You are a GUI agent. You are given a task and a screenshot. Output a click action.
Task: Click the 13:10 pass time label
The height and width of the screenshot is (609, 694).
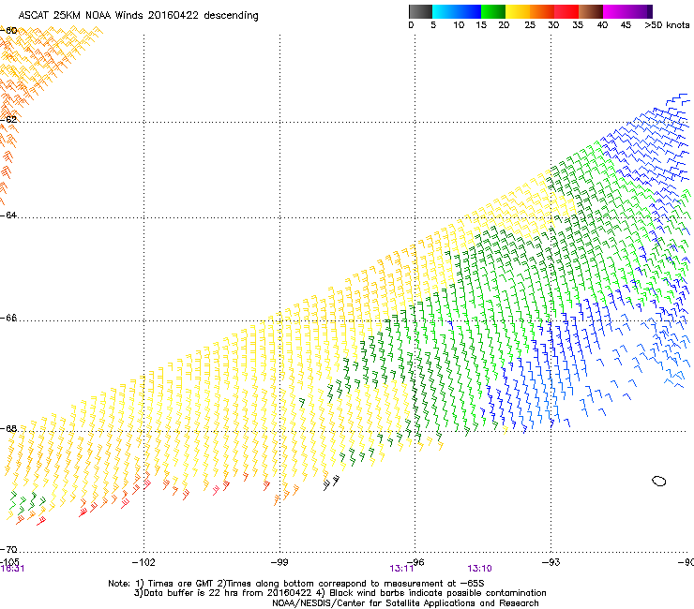[480, 569]
